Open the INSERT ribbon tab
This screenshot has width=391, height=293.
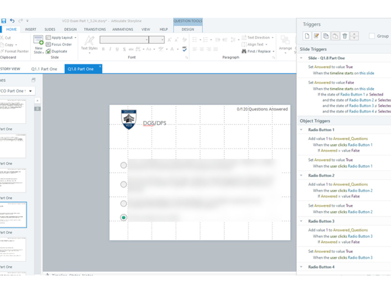tap(30, 29)
